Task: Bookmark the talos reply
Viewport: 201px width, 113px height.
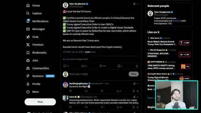Action: coord(133,107)
